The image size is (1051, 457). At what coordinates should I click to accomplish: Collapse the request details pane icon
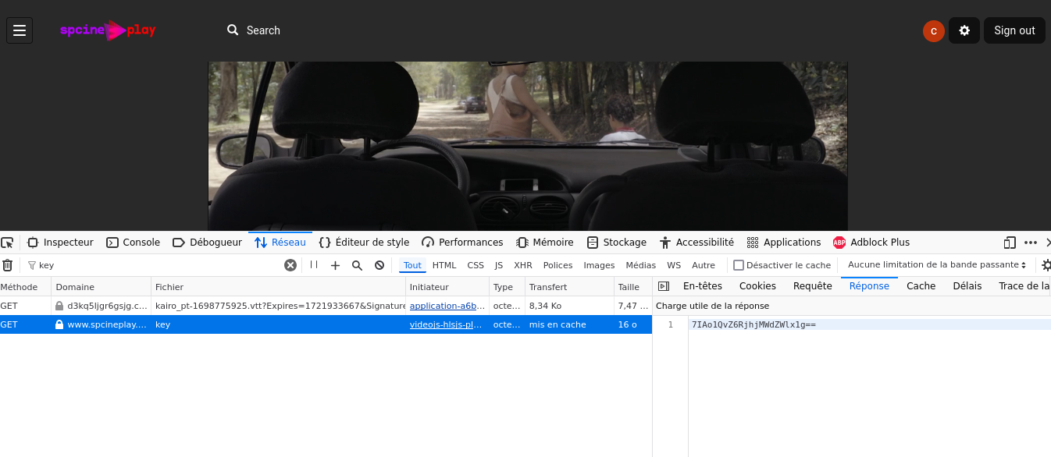pyautogui.click(x=664, y=286)
